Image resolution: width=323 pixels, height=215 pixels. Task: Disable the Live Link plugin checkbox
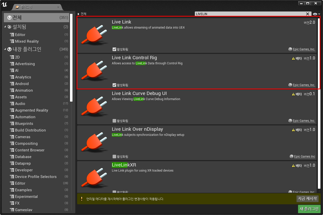pos(114,49)
